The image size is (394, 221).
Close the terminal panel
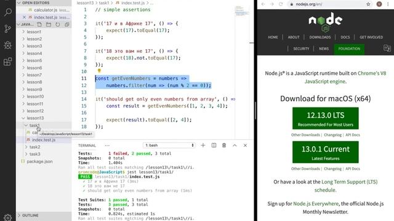pos(245,145)
